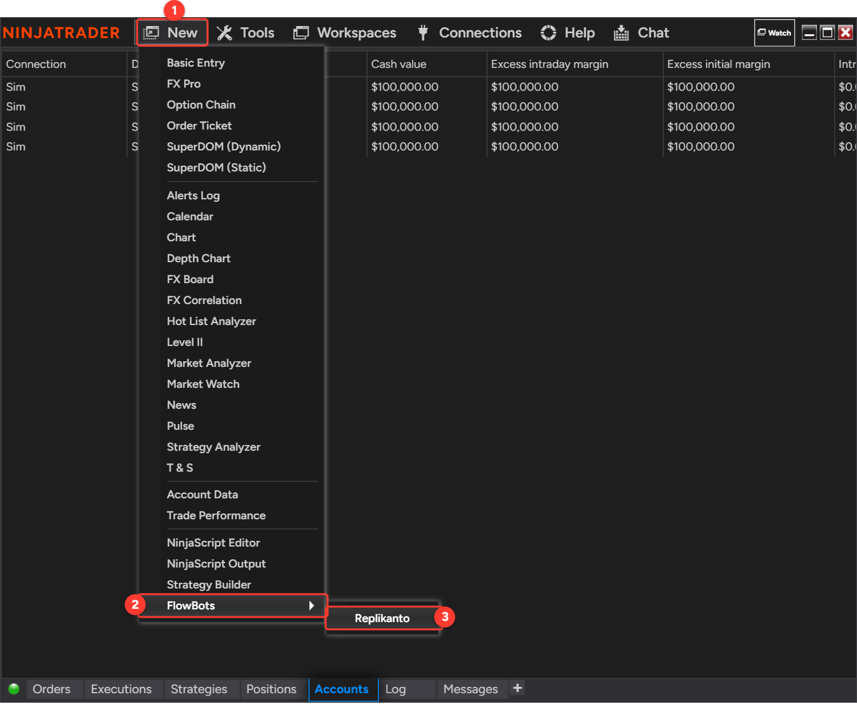
Task: Click the new-window icon beside New
Action: click(x=151, y=33)
